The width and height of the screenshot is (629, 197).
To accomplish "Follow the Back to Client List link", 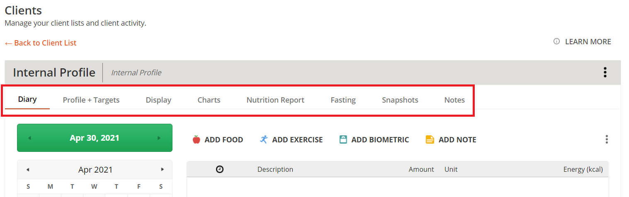I will [x=41, y=43].
